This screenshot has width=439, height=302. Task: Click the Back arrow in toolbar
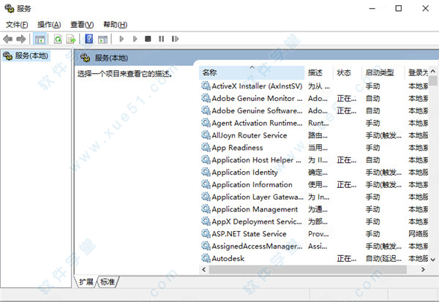(x=8, y=39)
